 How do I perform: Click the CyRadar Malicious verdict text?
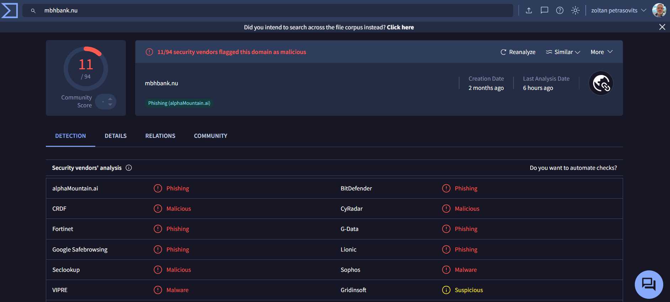[467, 209]
